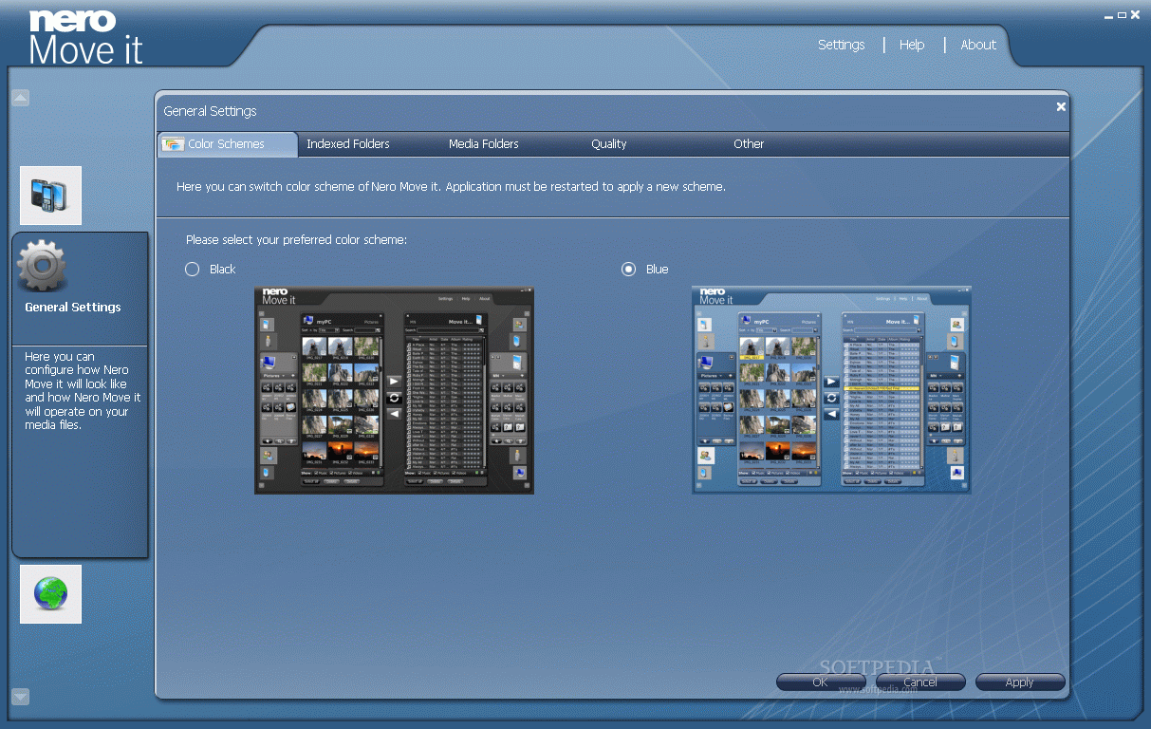Screen dimensions: 1151x729
Task: Click the Blue scheme preview thumbnail
Action: (831, 390)
